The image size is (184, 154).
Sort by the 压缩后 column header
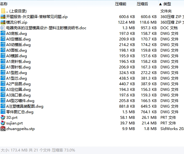(x=142, y=4)
